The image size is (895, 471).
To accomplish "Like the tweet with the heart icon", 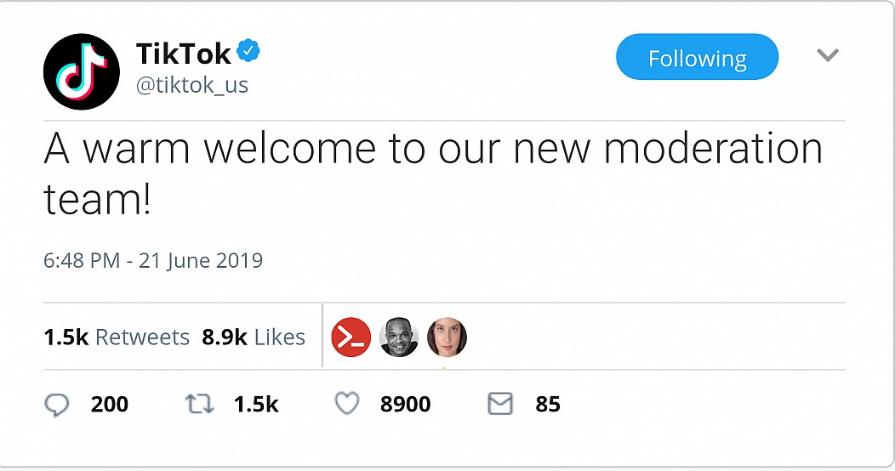I will pyautogui.click(x=347, y=404).
